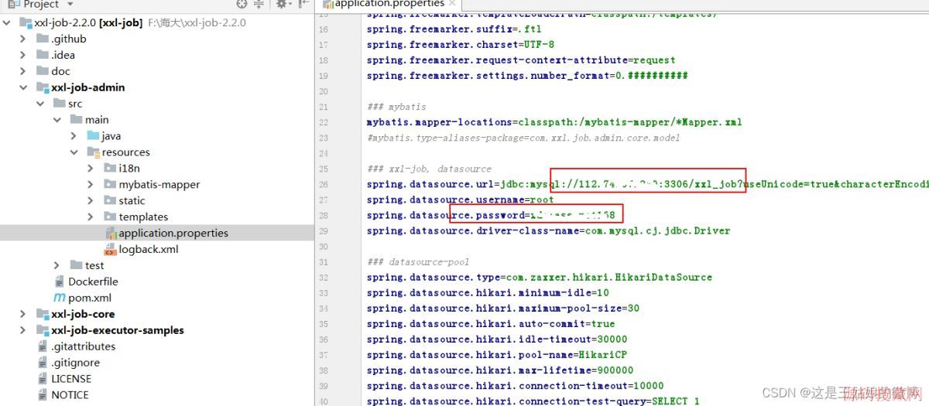
Task: Expand the java source folder
Action: click(x=75, y=136)
